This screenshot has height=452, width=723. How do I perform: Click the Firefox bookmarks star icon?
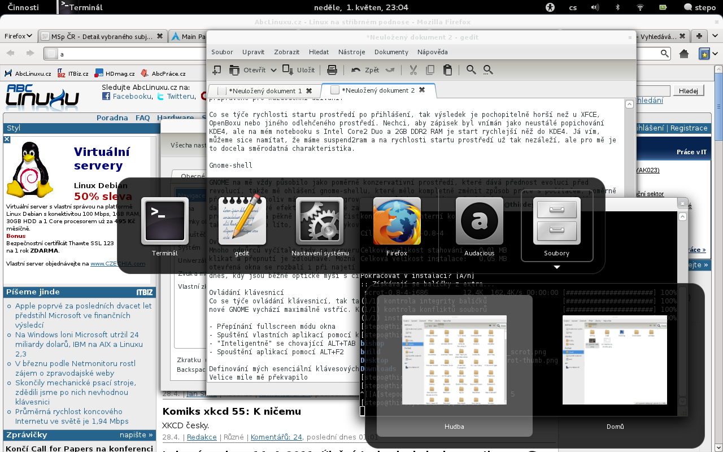click(703, 54)
